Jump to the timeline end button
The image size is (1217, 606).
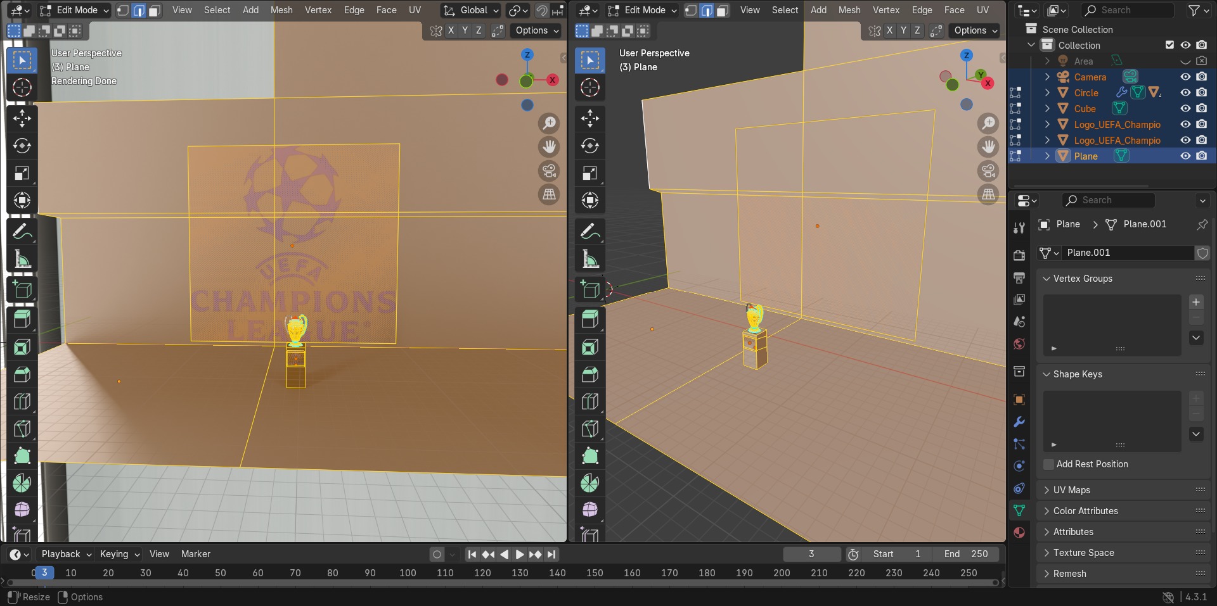click(551, 554)
